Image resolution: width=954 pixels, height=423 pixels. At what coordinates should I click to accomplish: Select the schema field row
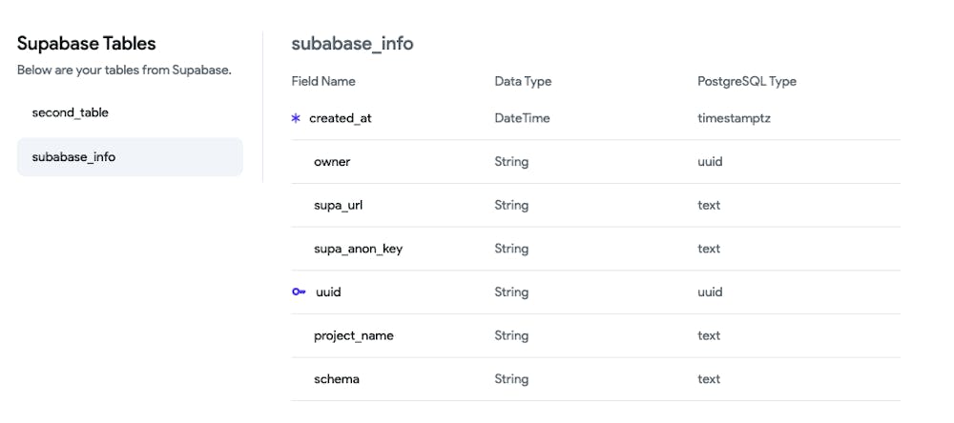click(x=337, y=379)
